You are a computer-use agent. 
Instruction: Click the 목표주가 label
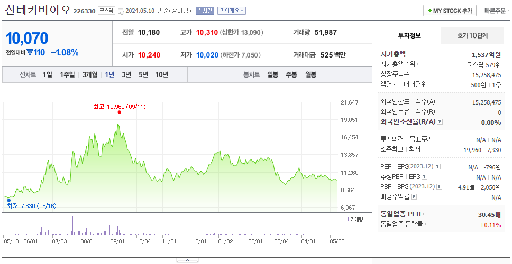coord(421,139)
